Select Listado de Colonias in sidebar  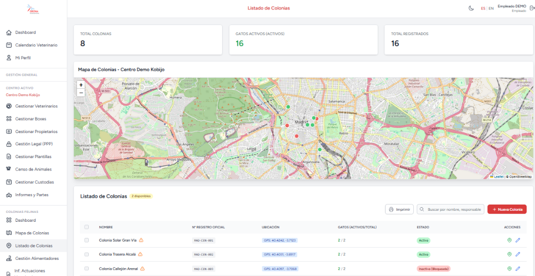33,246
